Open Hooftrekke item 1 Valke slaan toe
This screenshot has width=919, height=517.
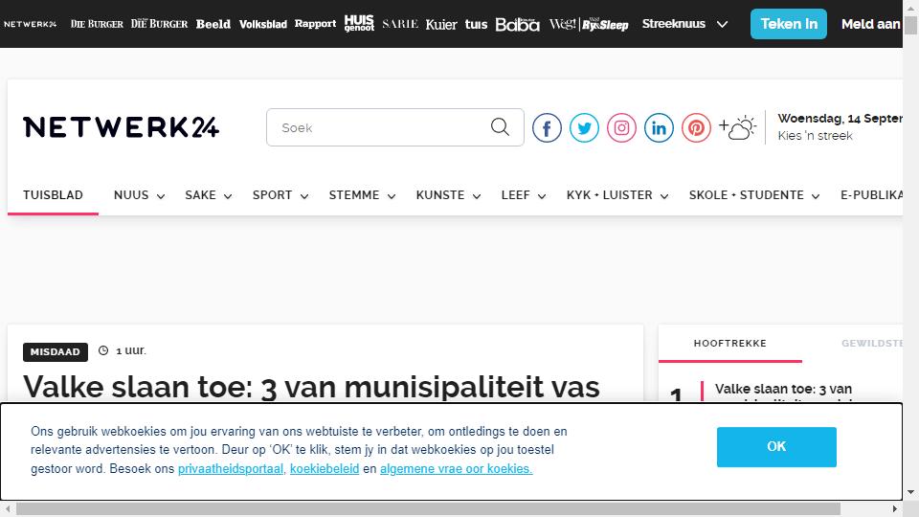pos(784,390)
